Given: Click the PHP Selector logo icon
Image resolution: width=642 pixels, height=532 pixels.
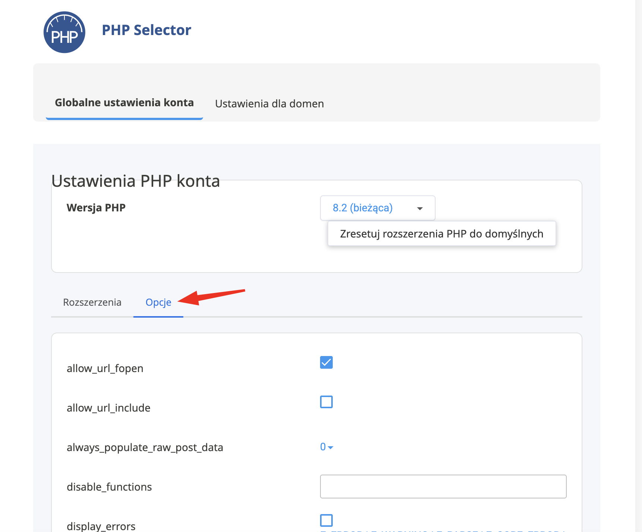Looking at the screenshot, I should [64, 32].
